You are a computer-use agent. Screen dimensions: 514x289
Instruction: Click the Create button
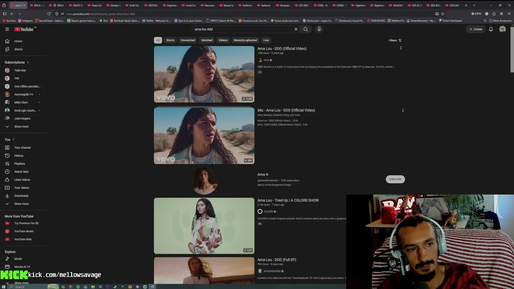click(x=475, y=29)
